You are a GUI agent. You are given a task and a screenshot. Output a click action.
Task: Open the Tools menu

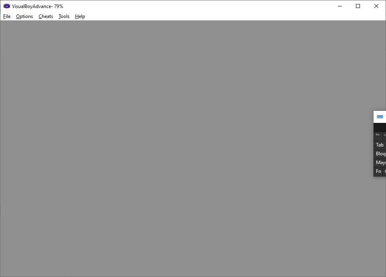coord(64,16)
